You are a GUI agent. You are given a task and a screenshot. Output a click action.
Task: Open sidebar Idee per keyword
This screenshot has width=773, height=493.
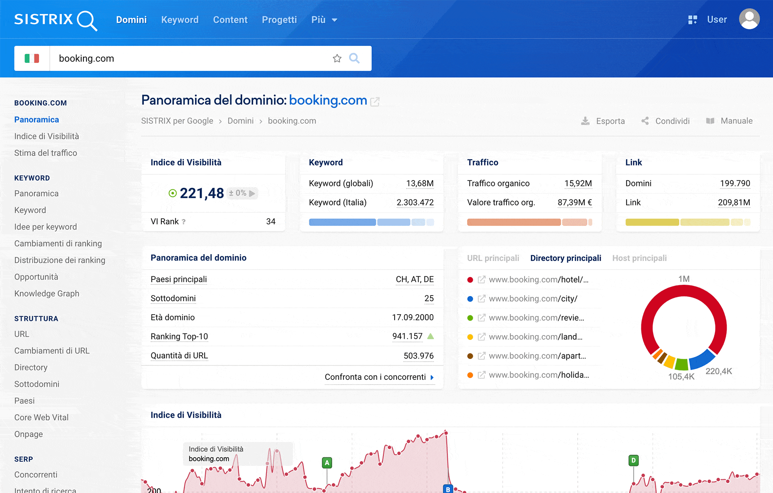pos(45,227)
